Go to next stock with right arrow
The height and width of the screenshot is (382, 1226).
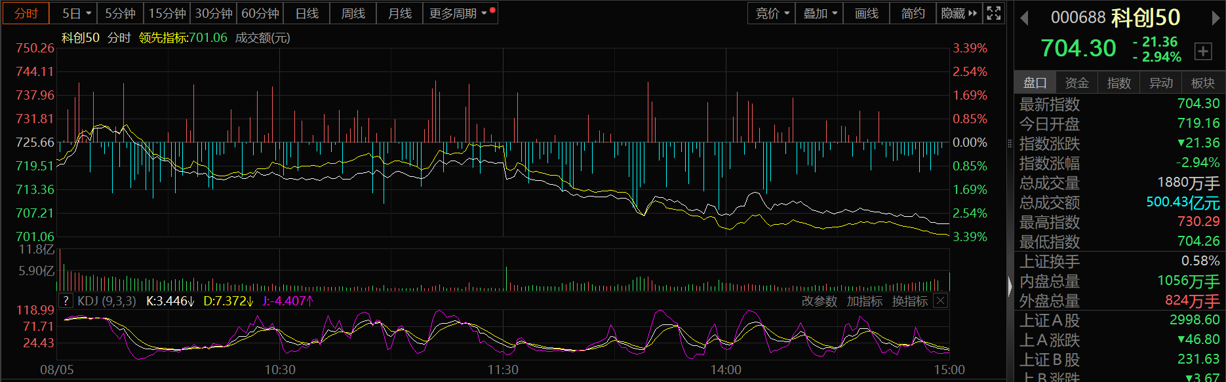tap(1215, 18)
